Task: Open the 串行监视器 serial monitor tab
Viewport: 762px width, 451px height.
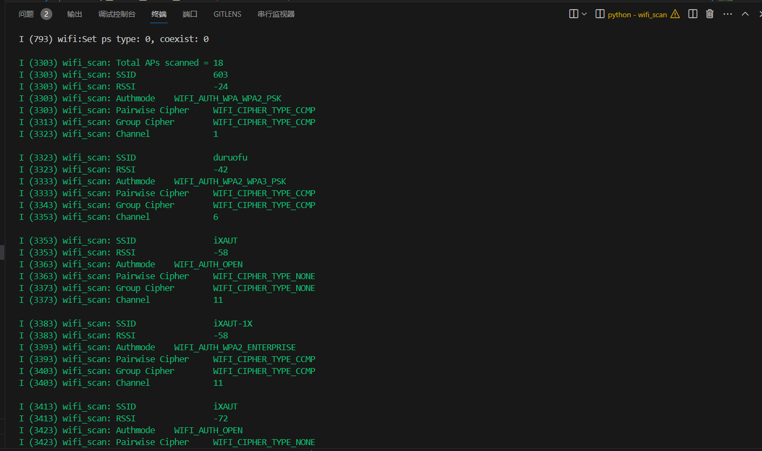Action: tap(276, 14)
